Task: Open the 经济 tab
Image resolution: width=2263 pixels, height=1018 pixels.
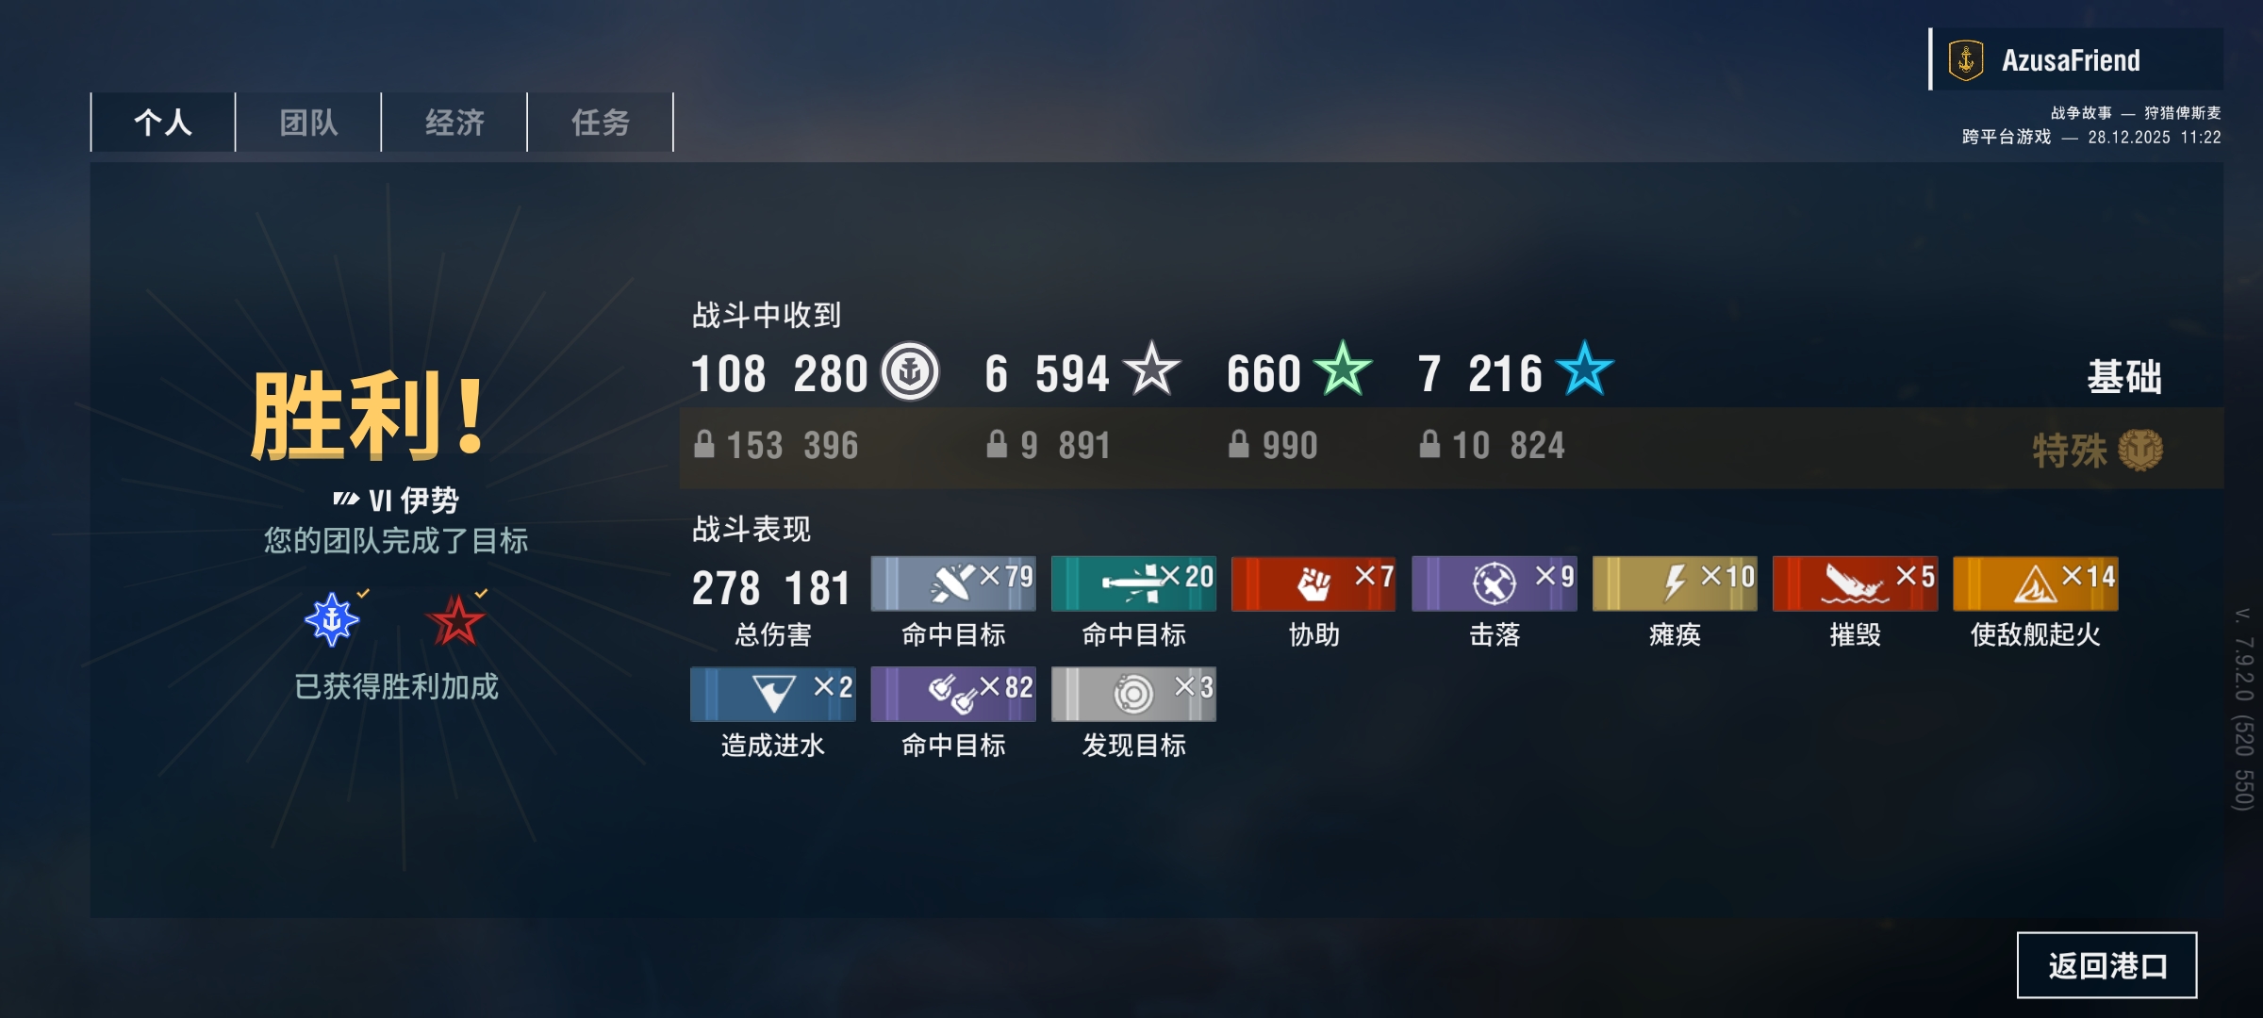Action: coord(454,123)
